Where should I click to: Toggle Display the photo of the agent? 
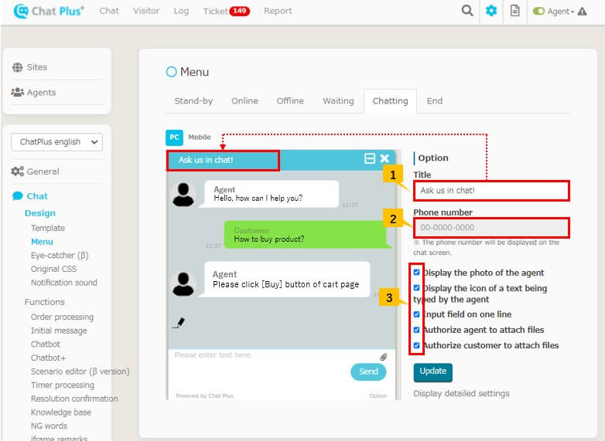click(416, 273)
